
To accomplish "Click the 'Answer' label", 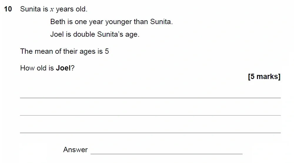I will pos(75,150).
